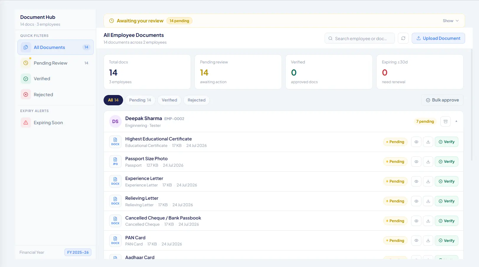Preview the Experience Letter with the eye icon
This screenshot has width=479, height=267.
pos(416,181)
